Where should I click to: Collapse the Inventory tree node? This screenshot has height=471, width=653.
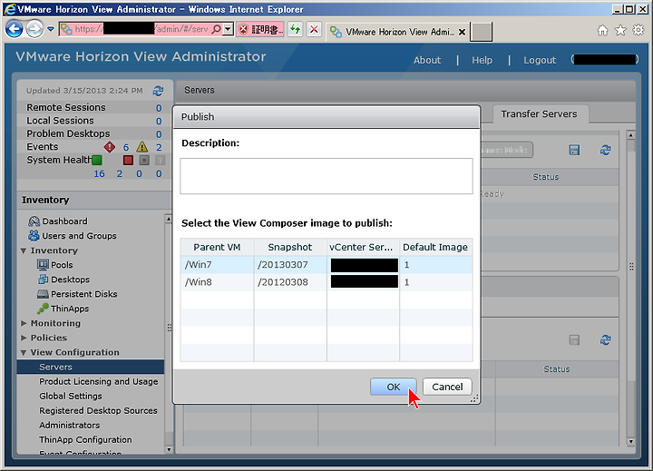click(x=24, y=250)
